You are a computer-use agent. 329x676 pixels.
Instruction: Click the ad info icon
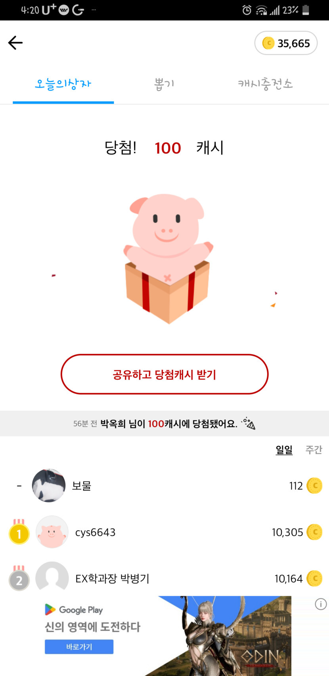[x=321, y=604]
